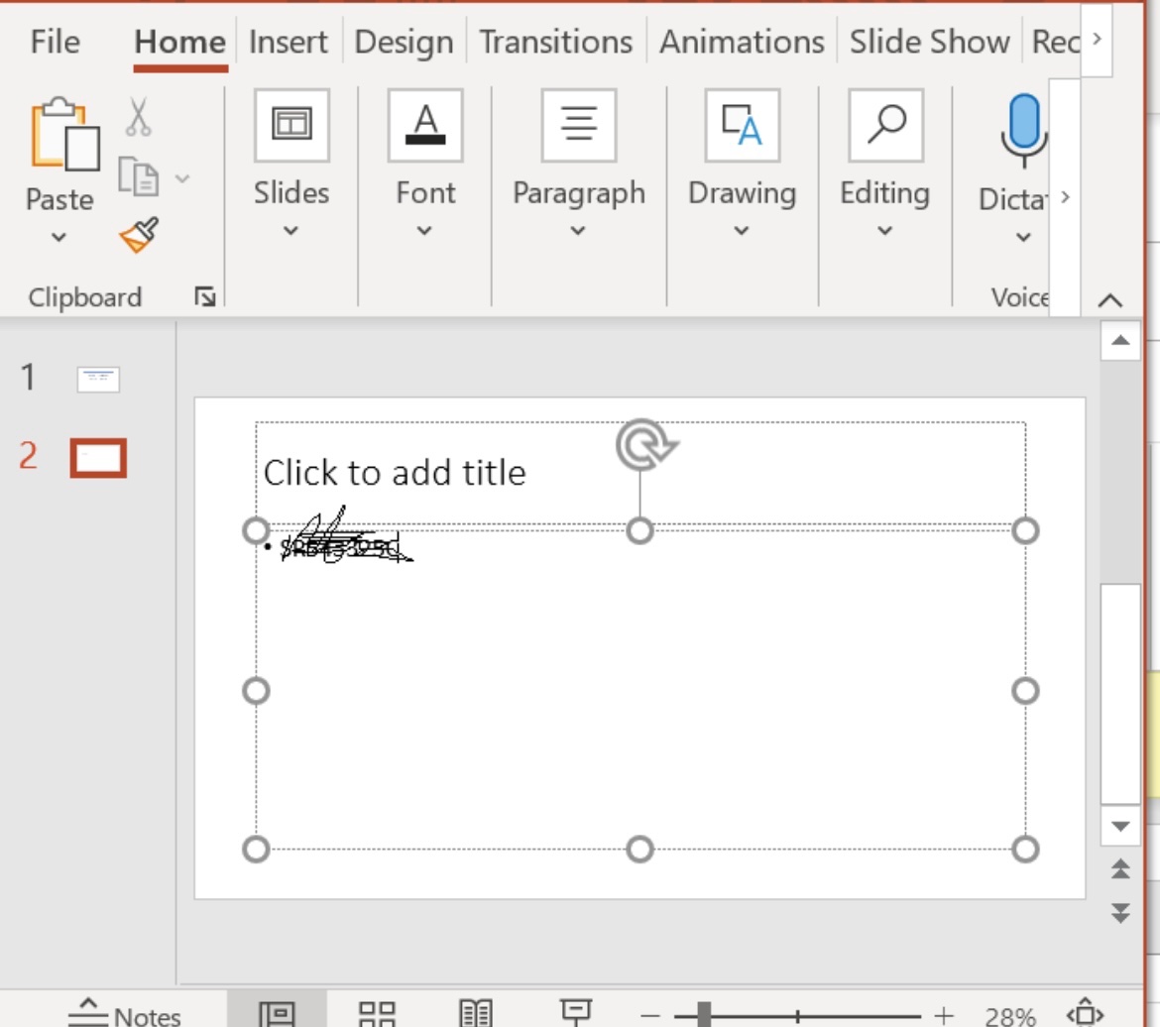This screenshot has height=1027, width=1160.
Task: Fit slide to current window
Action: tap(1086, 1012)
